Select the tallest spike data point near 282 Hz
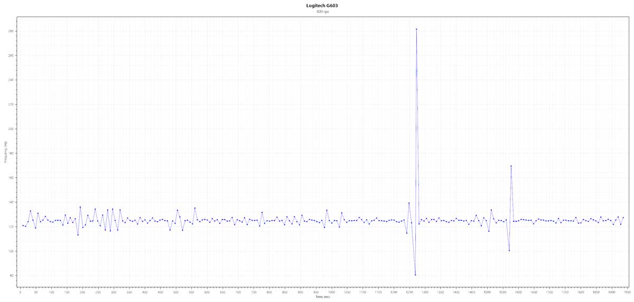 tap(416, 29)
